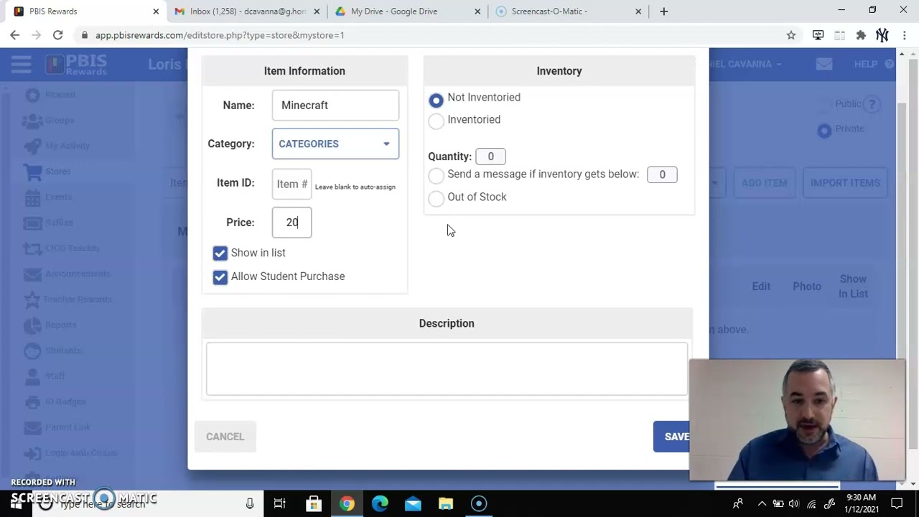Viewport: 919px width, 517px height.
Task: Select the Inventoried radio button
Action: (436, 121)
